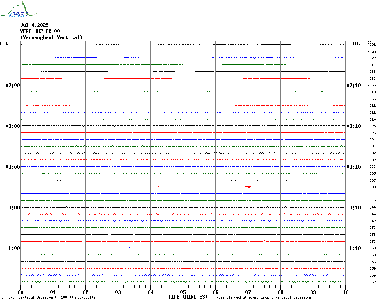Viewport: 378px width, 303px height.
Task: Click the 09:10 end time label
Action: click(354, 167)
